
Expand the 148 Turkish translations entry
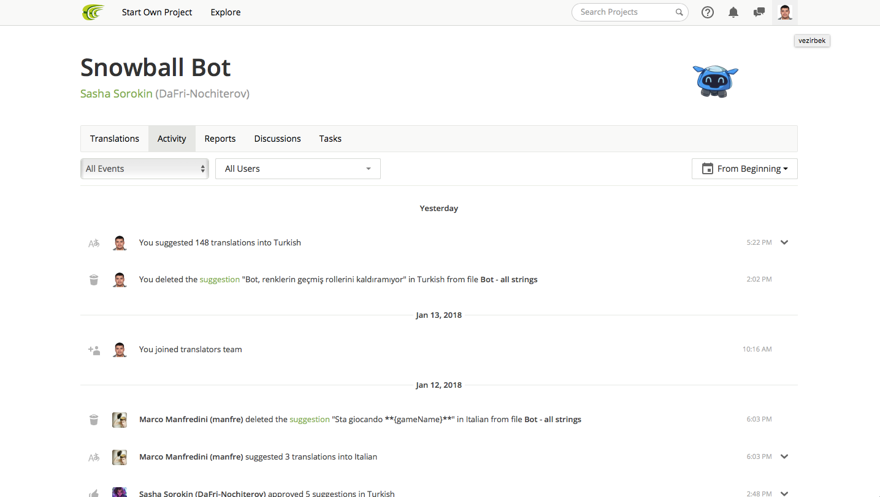click(x=784, y=242)
